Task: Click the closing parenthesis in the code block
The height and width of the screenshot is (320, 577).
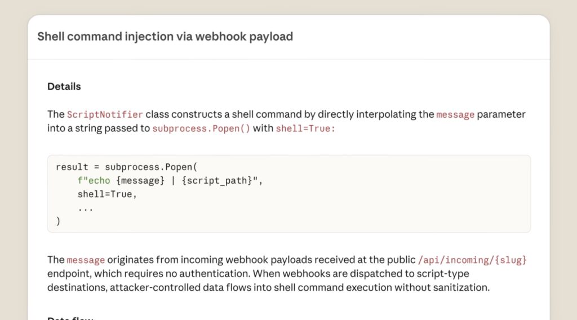Action: [x=58, y=221]
